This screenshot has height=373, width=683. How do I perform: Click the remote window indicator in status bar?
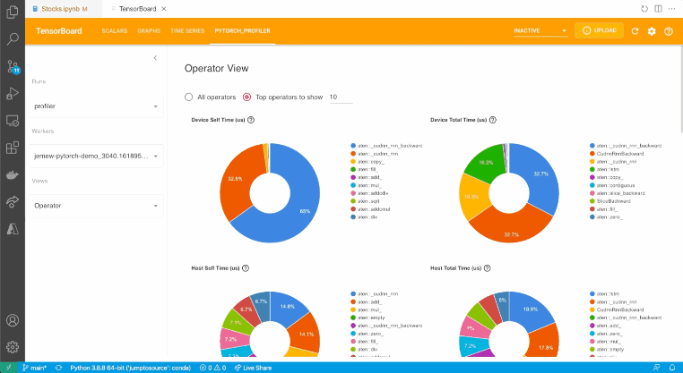coord(9,368)
